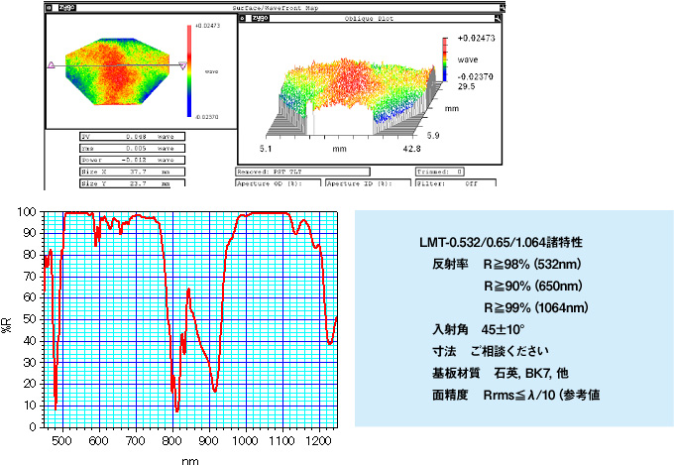
Task: Click the zygo logo on Surface/Wavefront Map window
Action: [x=66, y=6]
